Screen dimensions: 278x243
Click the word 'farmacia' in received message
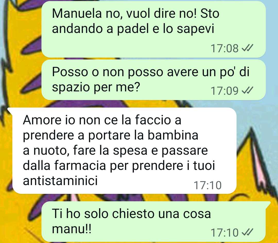point(80,165)
